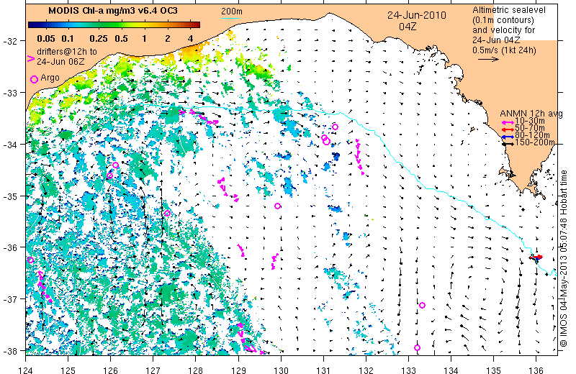Viewport: 576px width, 374px height.
Task: Click the Argo circle symbol in the legend
Action: pyautogui.click(x=34, y=79)
